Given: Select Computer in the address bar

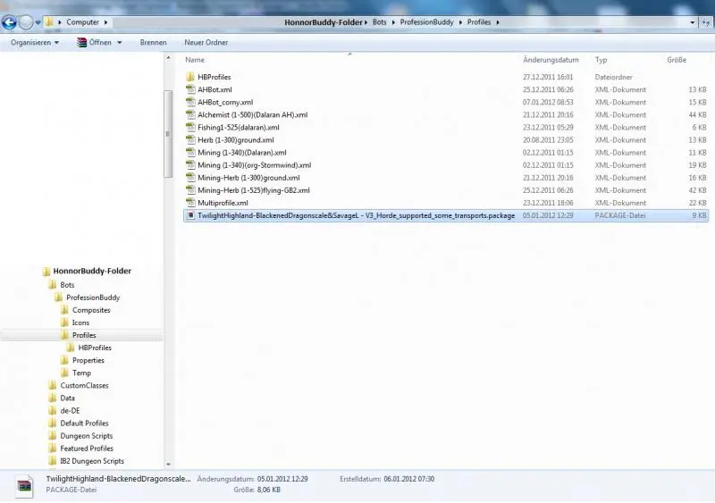Looking at the screenshot, I should coord(82,22).
